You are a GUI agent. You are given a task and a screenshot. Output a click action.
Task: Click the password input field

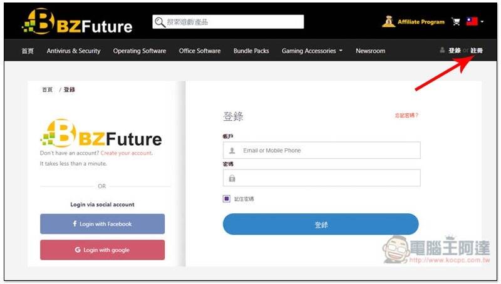(x=322, y=178)
